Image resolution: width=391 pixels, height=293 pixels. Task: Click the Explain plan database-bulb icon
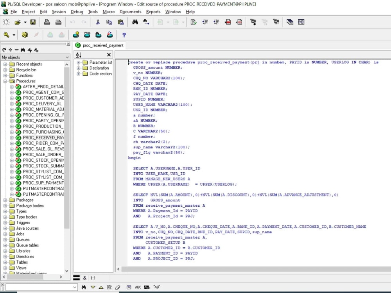click(x=76, y=35)
